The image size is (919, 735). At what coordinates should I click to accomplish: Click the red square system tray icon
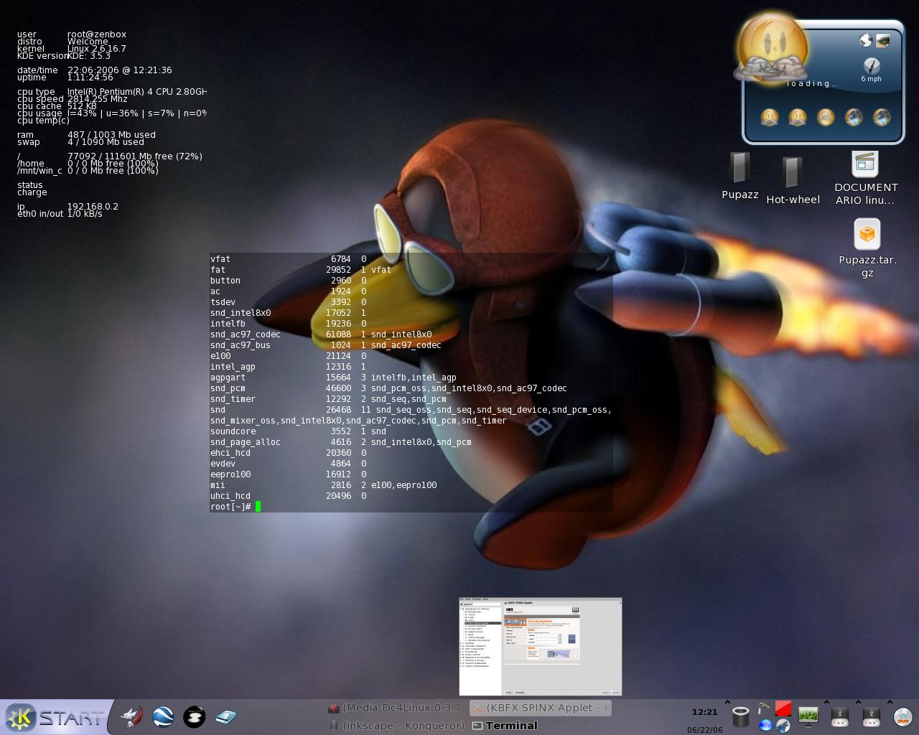[x=783, y=709]
